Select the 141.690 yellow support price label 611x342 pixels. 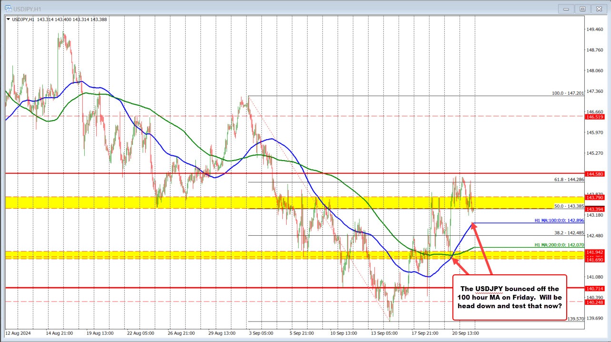(x=594, y=260)
